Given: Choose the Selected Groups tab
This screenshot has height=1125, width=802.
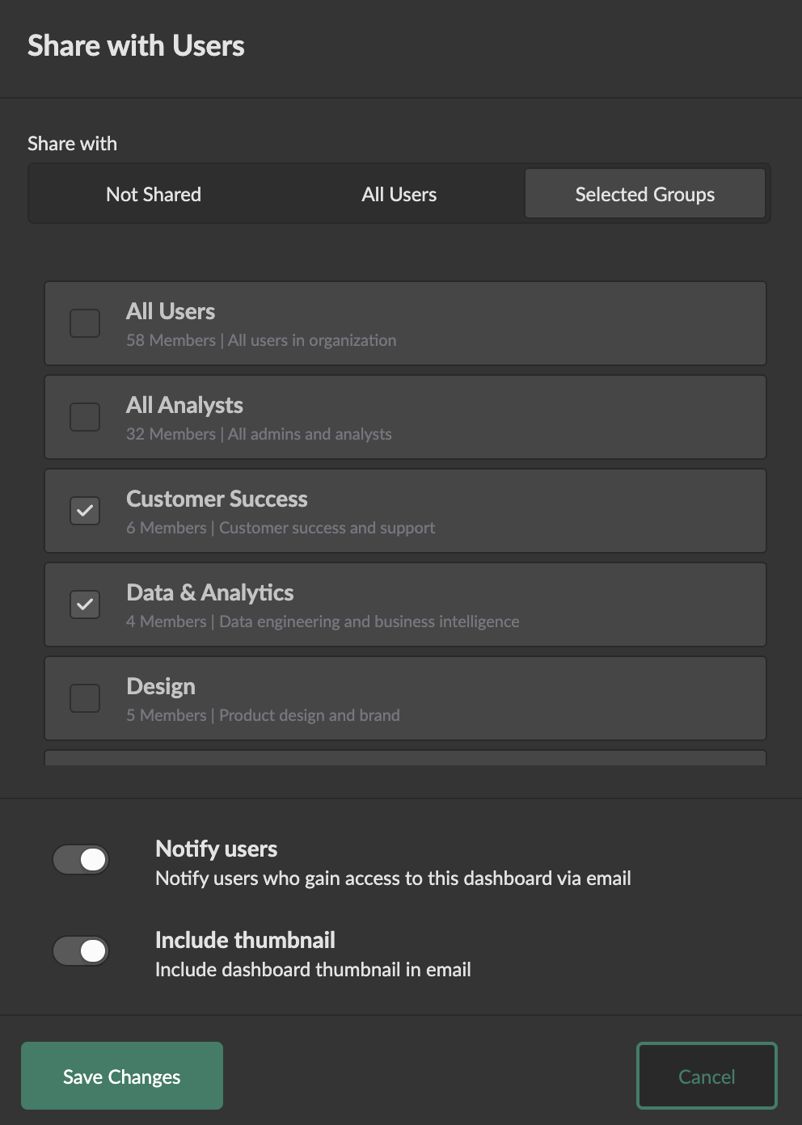Looking at the screenshot, I should click(644, 194).
